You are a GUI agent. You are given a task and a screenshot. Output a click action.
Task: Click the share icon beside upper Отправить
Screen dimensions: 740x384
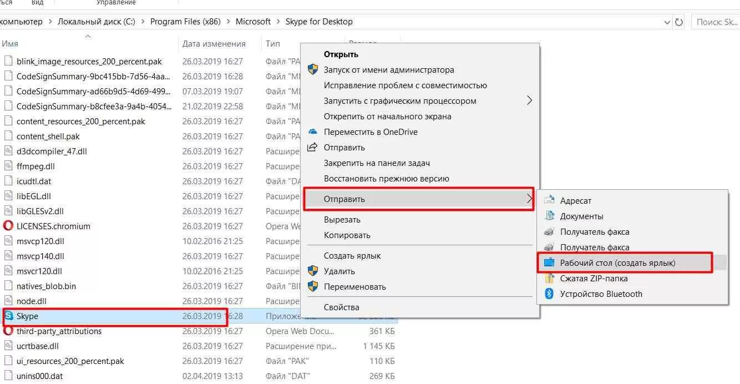[313, 148]
